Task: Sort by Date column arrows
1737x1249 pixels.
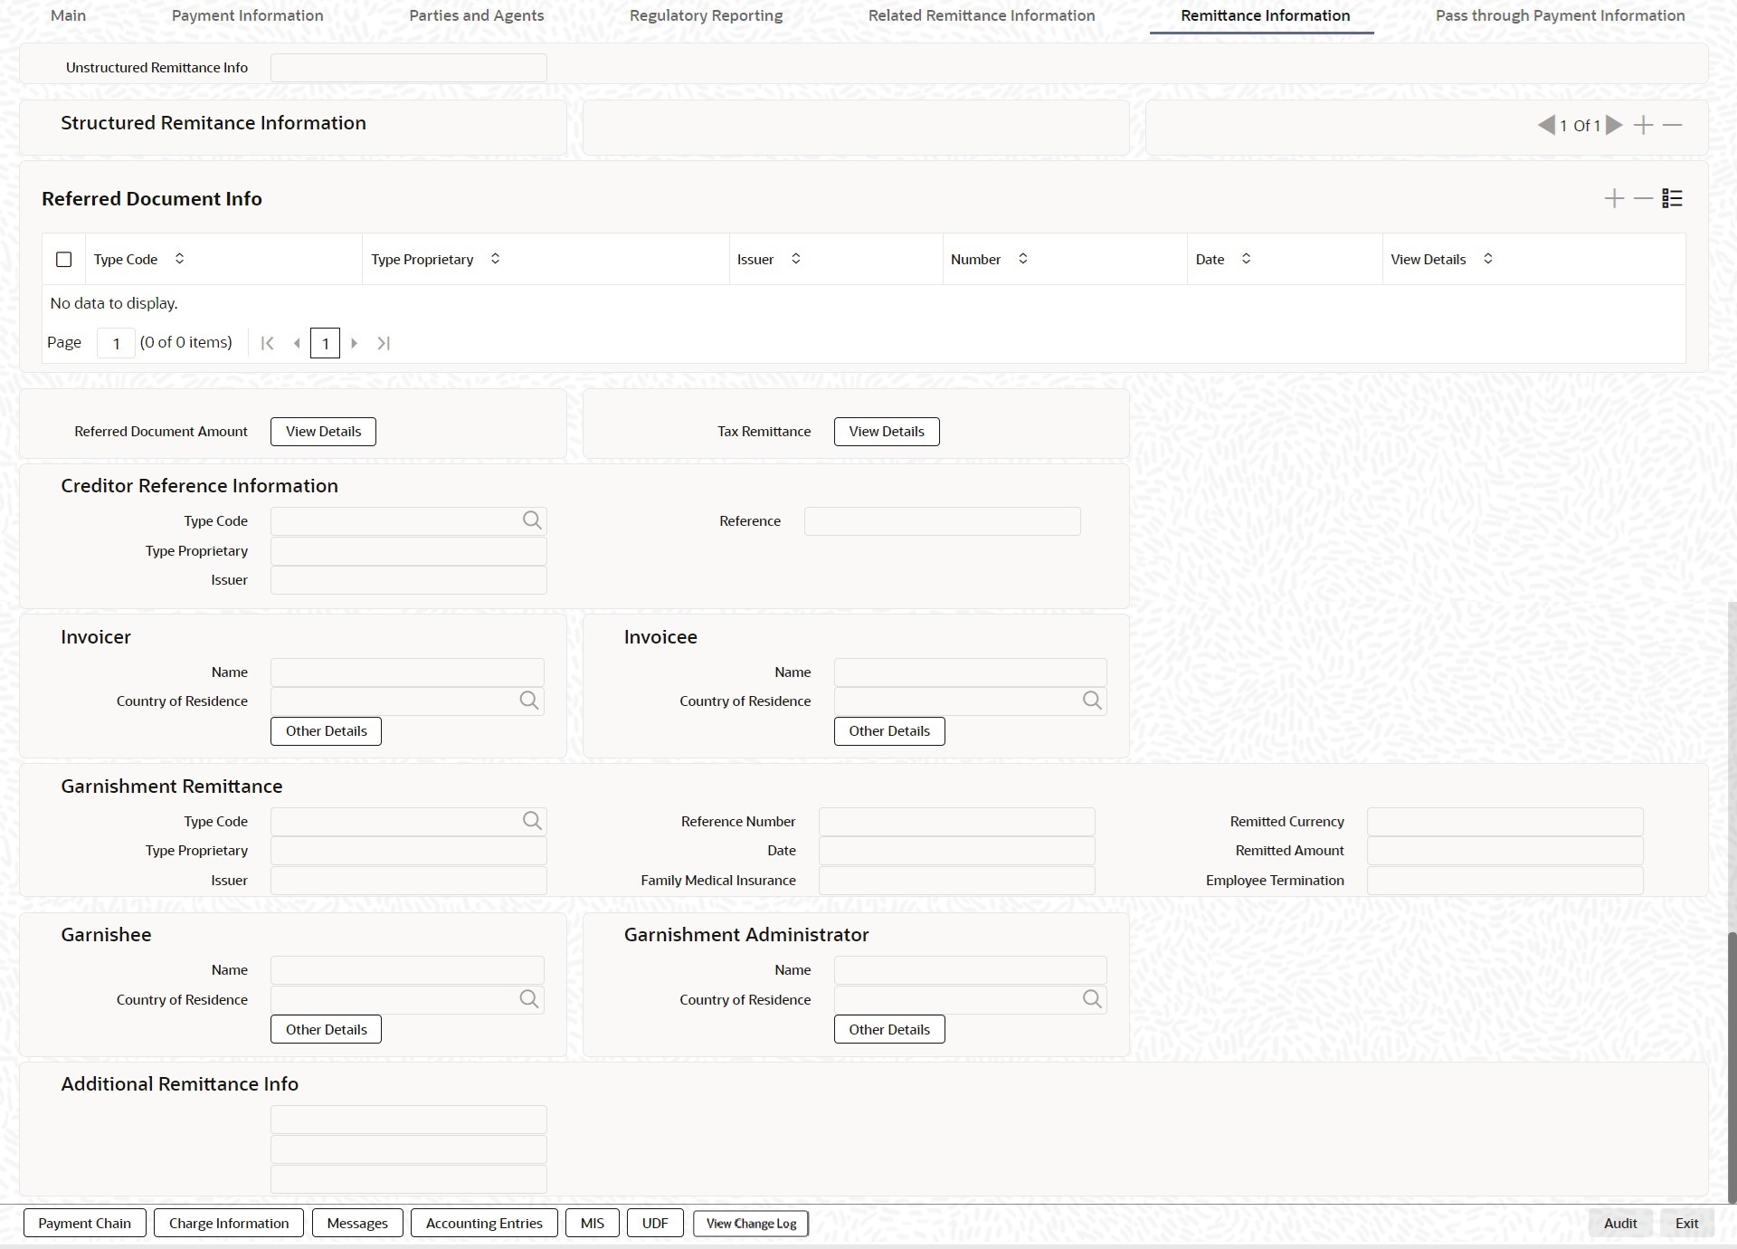Action: click(1246, 259)
